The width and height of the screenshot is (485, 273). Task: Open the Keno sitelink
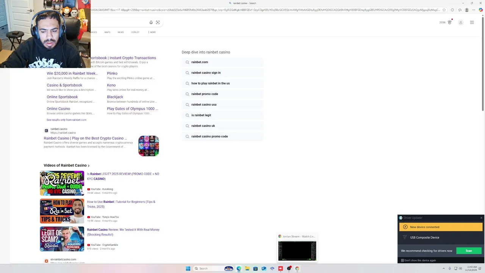tap(111, 85)
